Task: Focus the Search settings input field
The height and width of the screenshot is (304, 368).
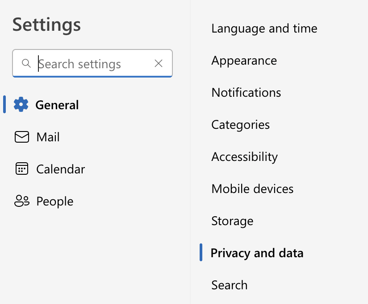Action: pos(92,63)
